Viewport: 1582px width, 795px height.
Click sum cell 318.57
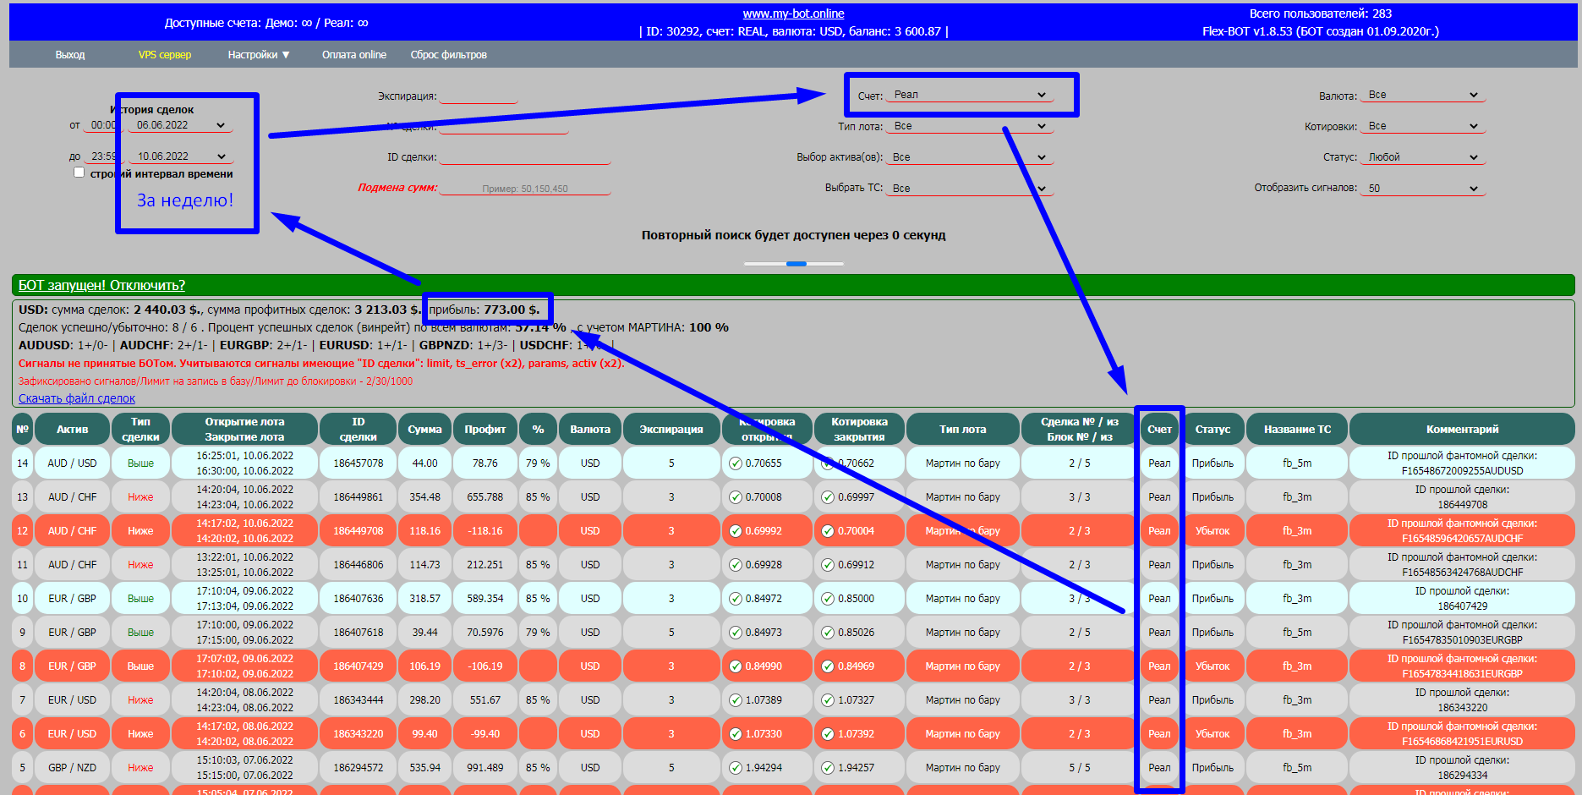[424, 599]
